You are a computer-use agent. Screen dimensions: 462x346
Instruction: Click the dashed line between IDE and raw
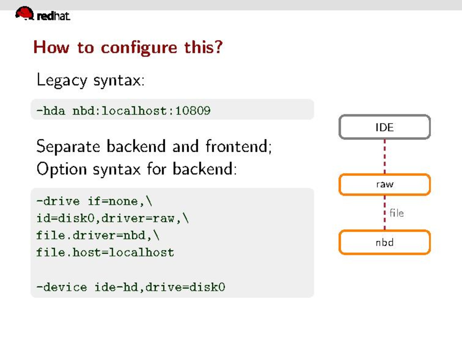tap(385, 156)
